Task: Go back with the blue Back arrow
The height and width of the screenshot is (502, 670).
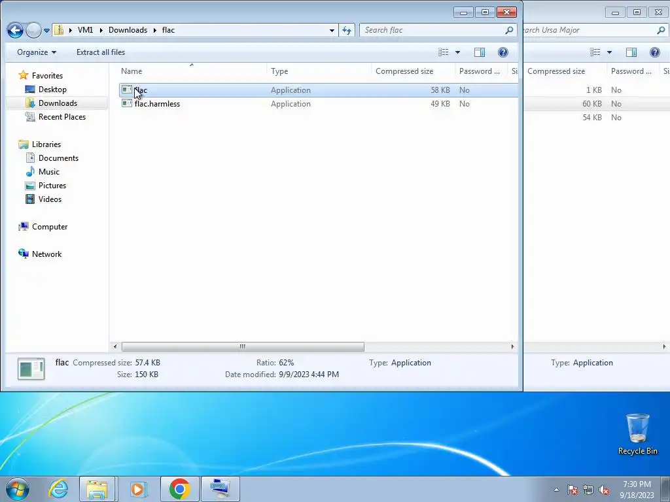Action: pyautogui.click(x=16, y=30)
